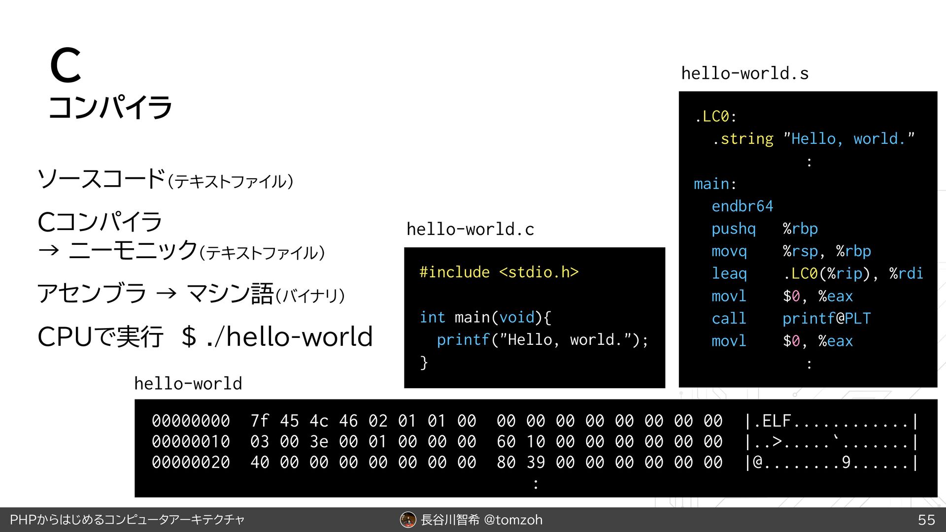Image resolution: width=946 pixels, height=532 pixels.
Task: Click the footer talk title PHPからはじめる
Action: pyautogui.click(x=127, y=520)
